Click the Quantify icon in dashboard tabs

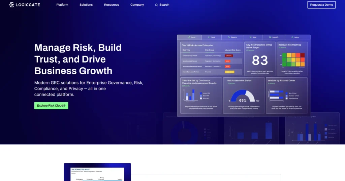point(270,37)
